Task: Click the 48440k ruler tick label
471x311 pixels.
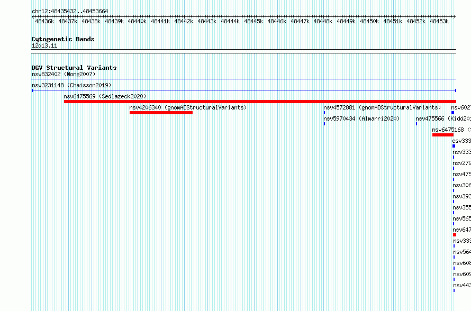Action: click(x=137, y=21)
